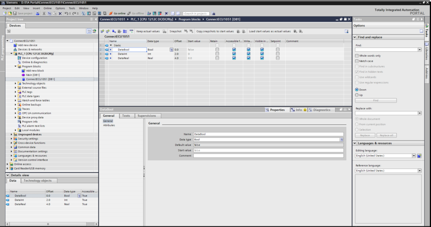Enable Match case checkbox
The width and height of the screenshot is (431, 227).
point(357,61)
